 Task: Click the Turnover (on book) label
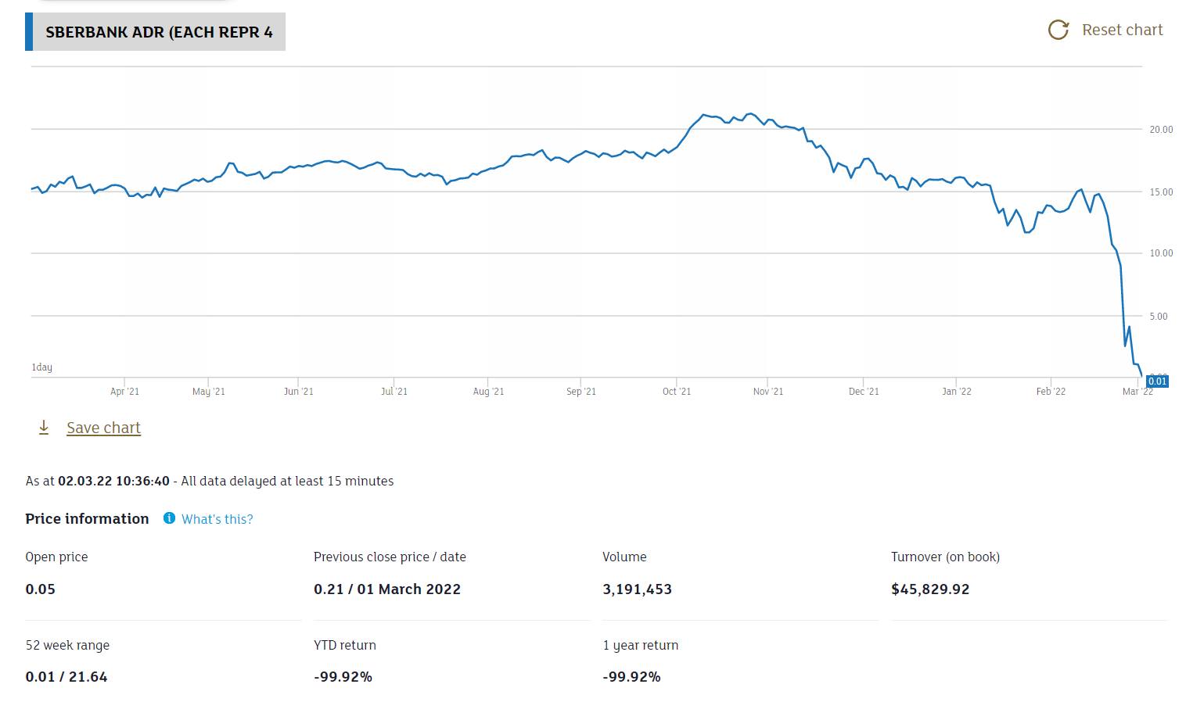pyautogui.click(x=945, y=557)
